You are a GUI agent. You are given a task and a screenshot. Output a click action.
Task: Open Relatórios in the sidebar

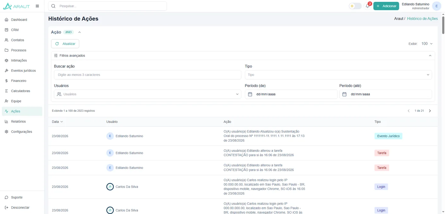pyautogui.click(x=22, y=121)
